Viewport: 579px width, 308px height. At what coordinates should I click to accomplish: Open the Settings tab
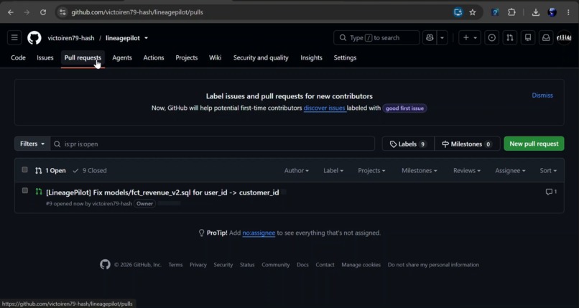[345, 57]
